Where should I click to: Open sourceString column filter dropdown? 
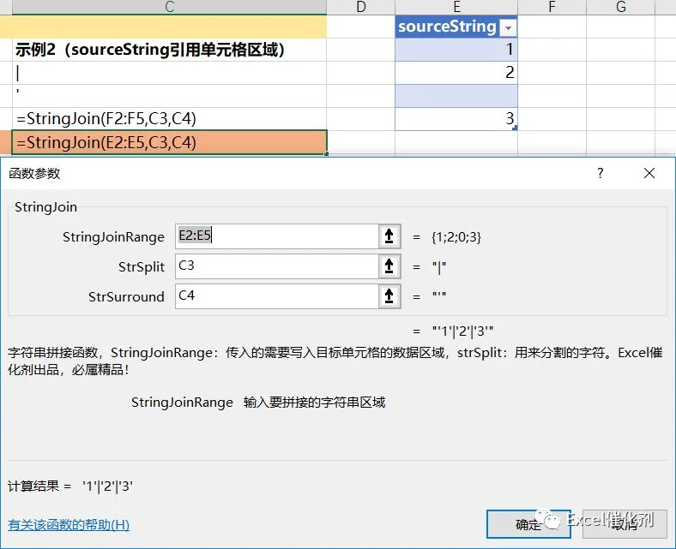click(509, 28)
